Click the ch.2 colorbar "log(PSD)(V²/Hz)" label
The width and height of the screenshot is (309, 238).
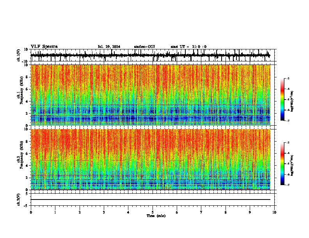coord(292,165)
